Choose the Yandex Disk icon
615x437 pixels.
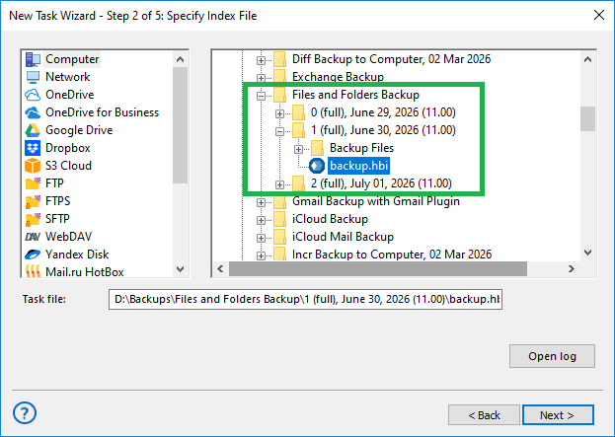click(x=33, y=255)
